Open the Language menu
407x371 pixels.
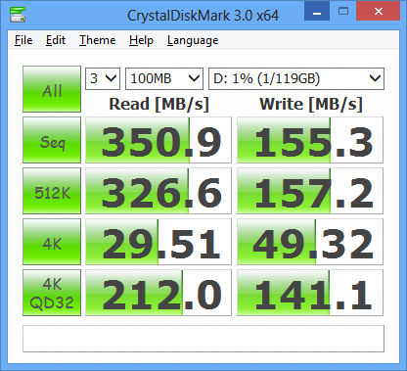pyautogui.click(x=193, y=40)
